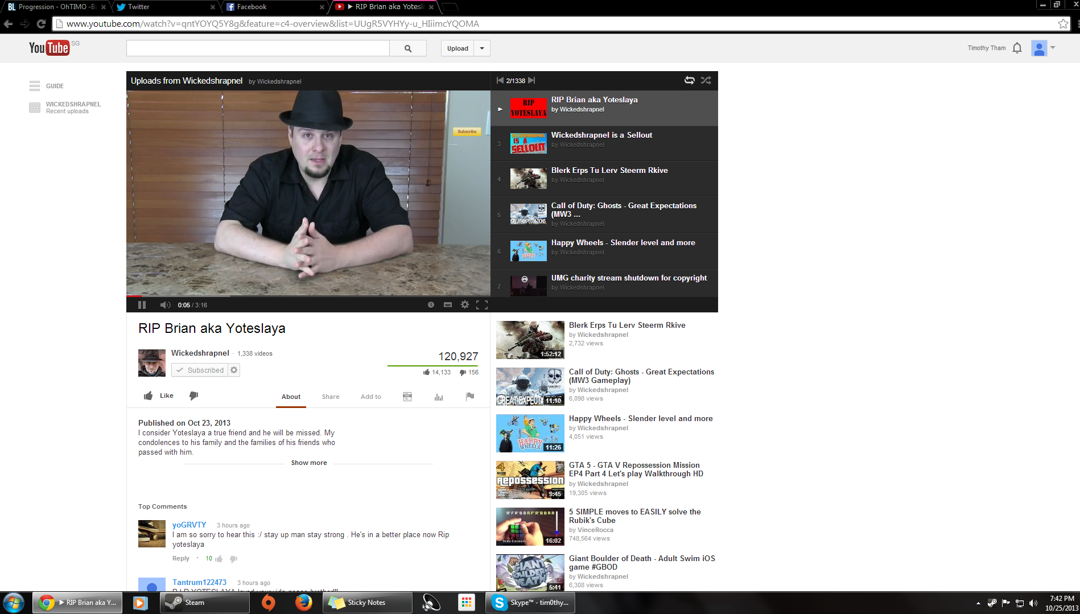
Task: Open Sticky Notes from the taskbar
Action: coord(367,603)
